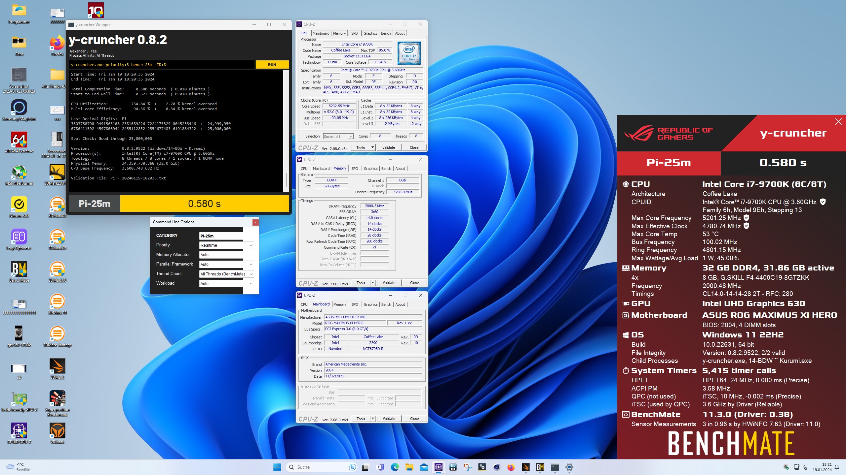Open the 3DMark 11 desktop shortcut
Image resolution: width=846 pixels, height=475 pixels.
[58, 304]
